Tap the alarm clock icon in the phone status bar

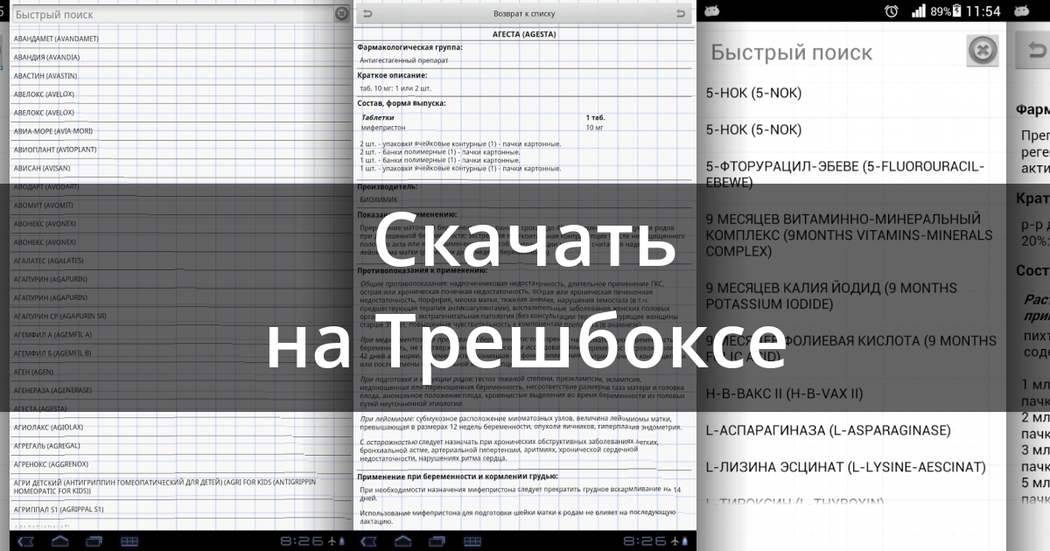pos(891,11)
